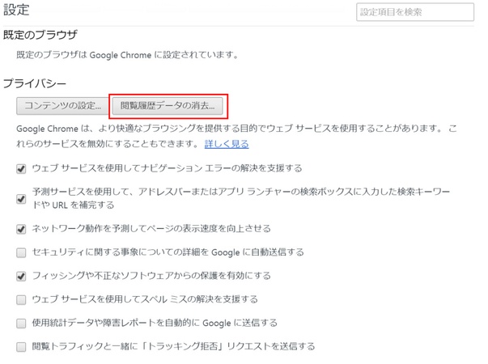Click the プライバシー section heading

(x=35, y=83)
